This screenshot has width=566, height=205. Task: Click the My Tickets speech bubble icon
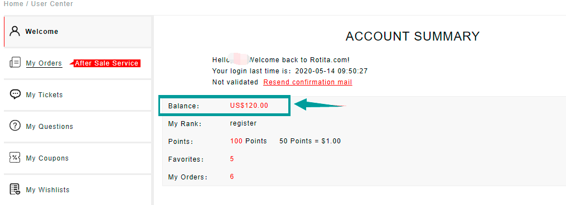[x=15, y=94]
